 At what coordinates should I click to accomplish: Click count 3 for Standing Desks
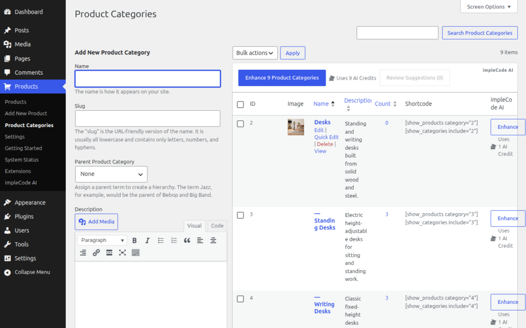[x=386, y=214]
